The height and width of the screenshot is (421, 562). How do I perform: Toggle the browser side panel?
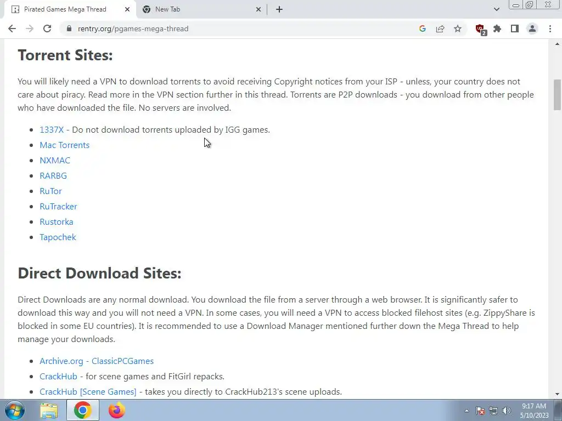[515, 29]
